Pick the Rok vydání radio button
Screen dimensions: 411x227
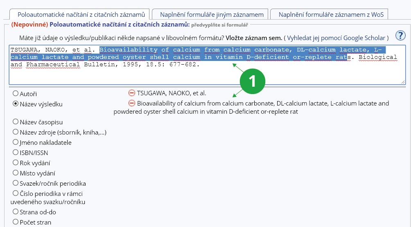coord(16,162)
